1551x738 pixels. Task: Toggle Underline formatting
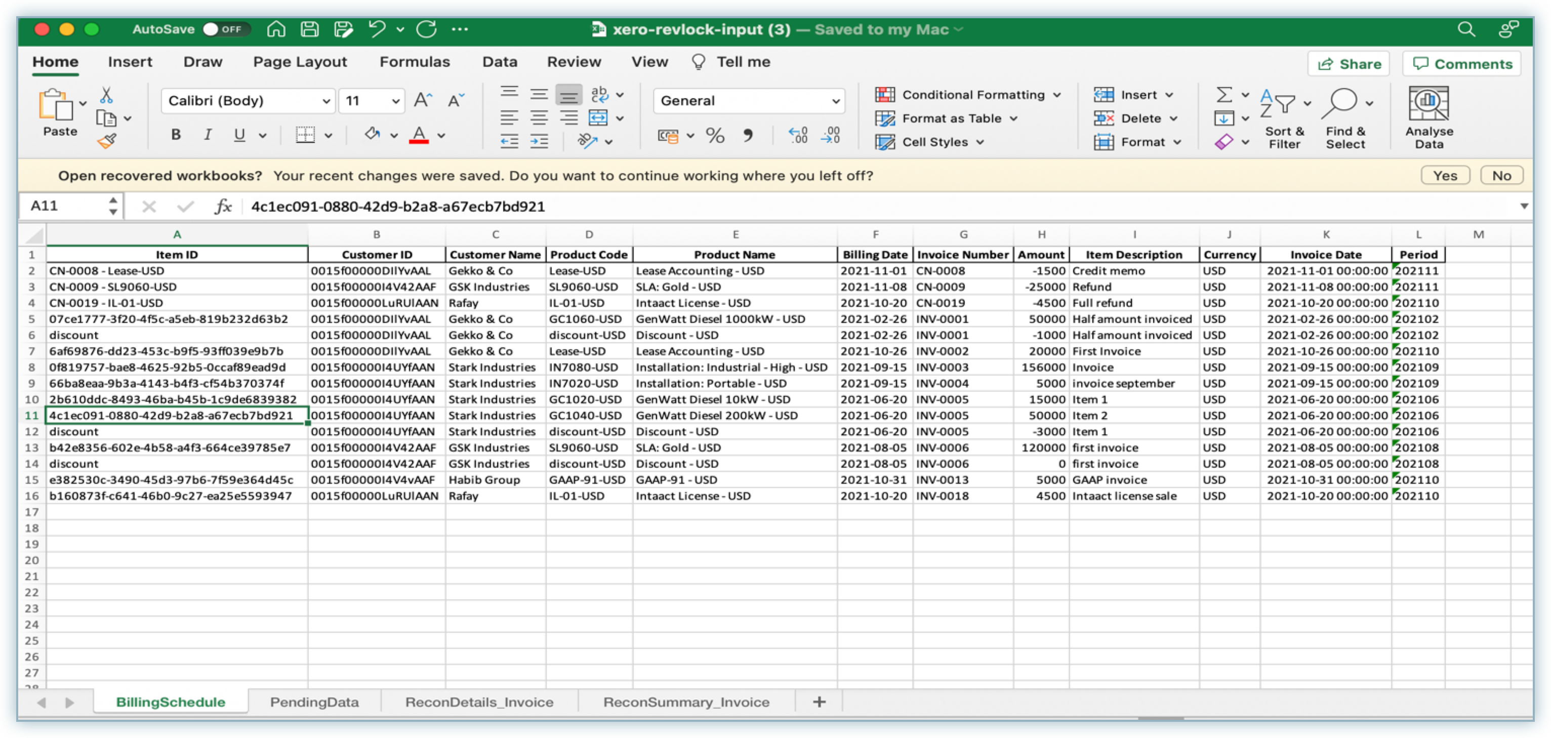(x=239, y=135)
